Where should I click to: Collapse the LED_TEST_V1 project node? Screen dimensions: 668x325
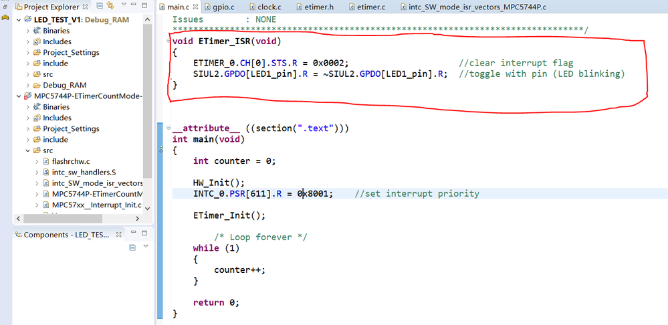tap(18, 19)
